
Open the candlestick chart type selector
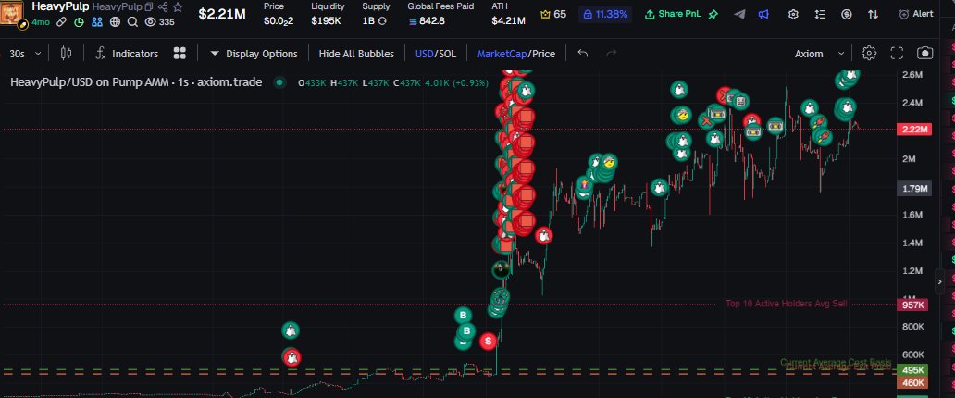[66, 54]
